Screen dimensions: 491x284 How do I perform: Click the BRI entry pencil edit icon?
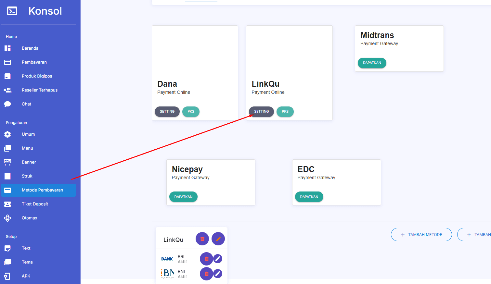218,259
